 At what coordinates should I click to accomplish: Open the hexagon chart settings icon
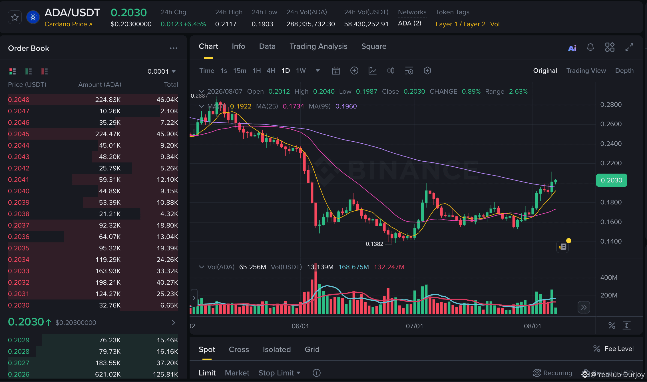click(x=427, y=71)
